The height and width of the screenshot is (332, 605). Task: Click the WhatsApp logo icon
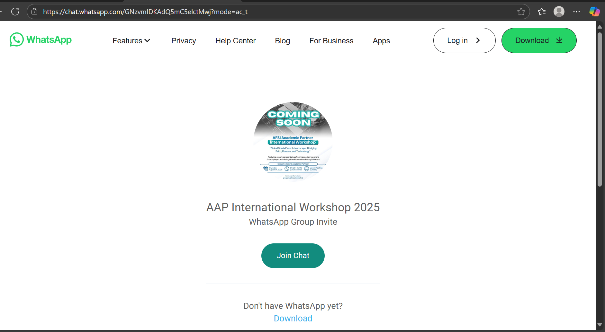[x=17, y=40]
